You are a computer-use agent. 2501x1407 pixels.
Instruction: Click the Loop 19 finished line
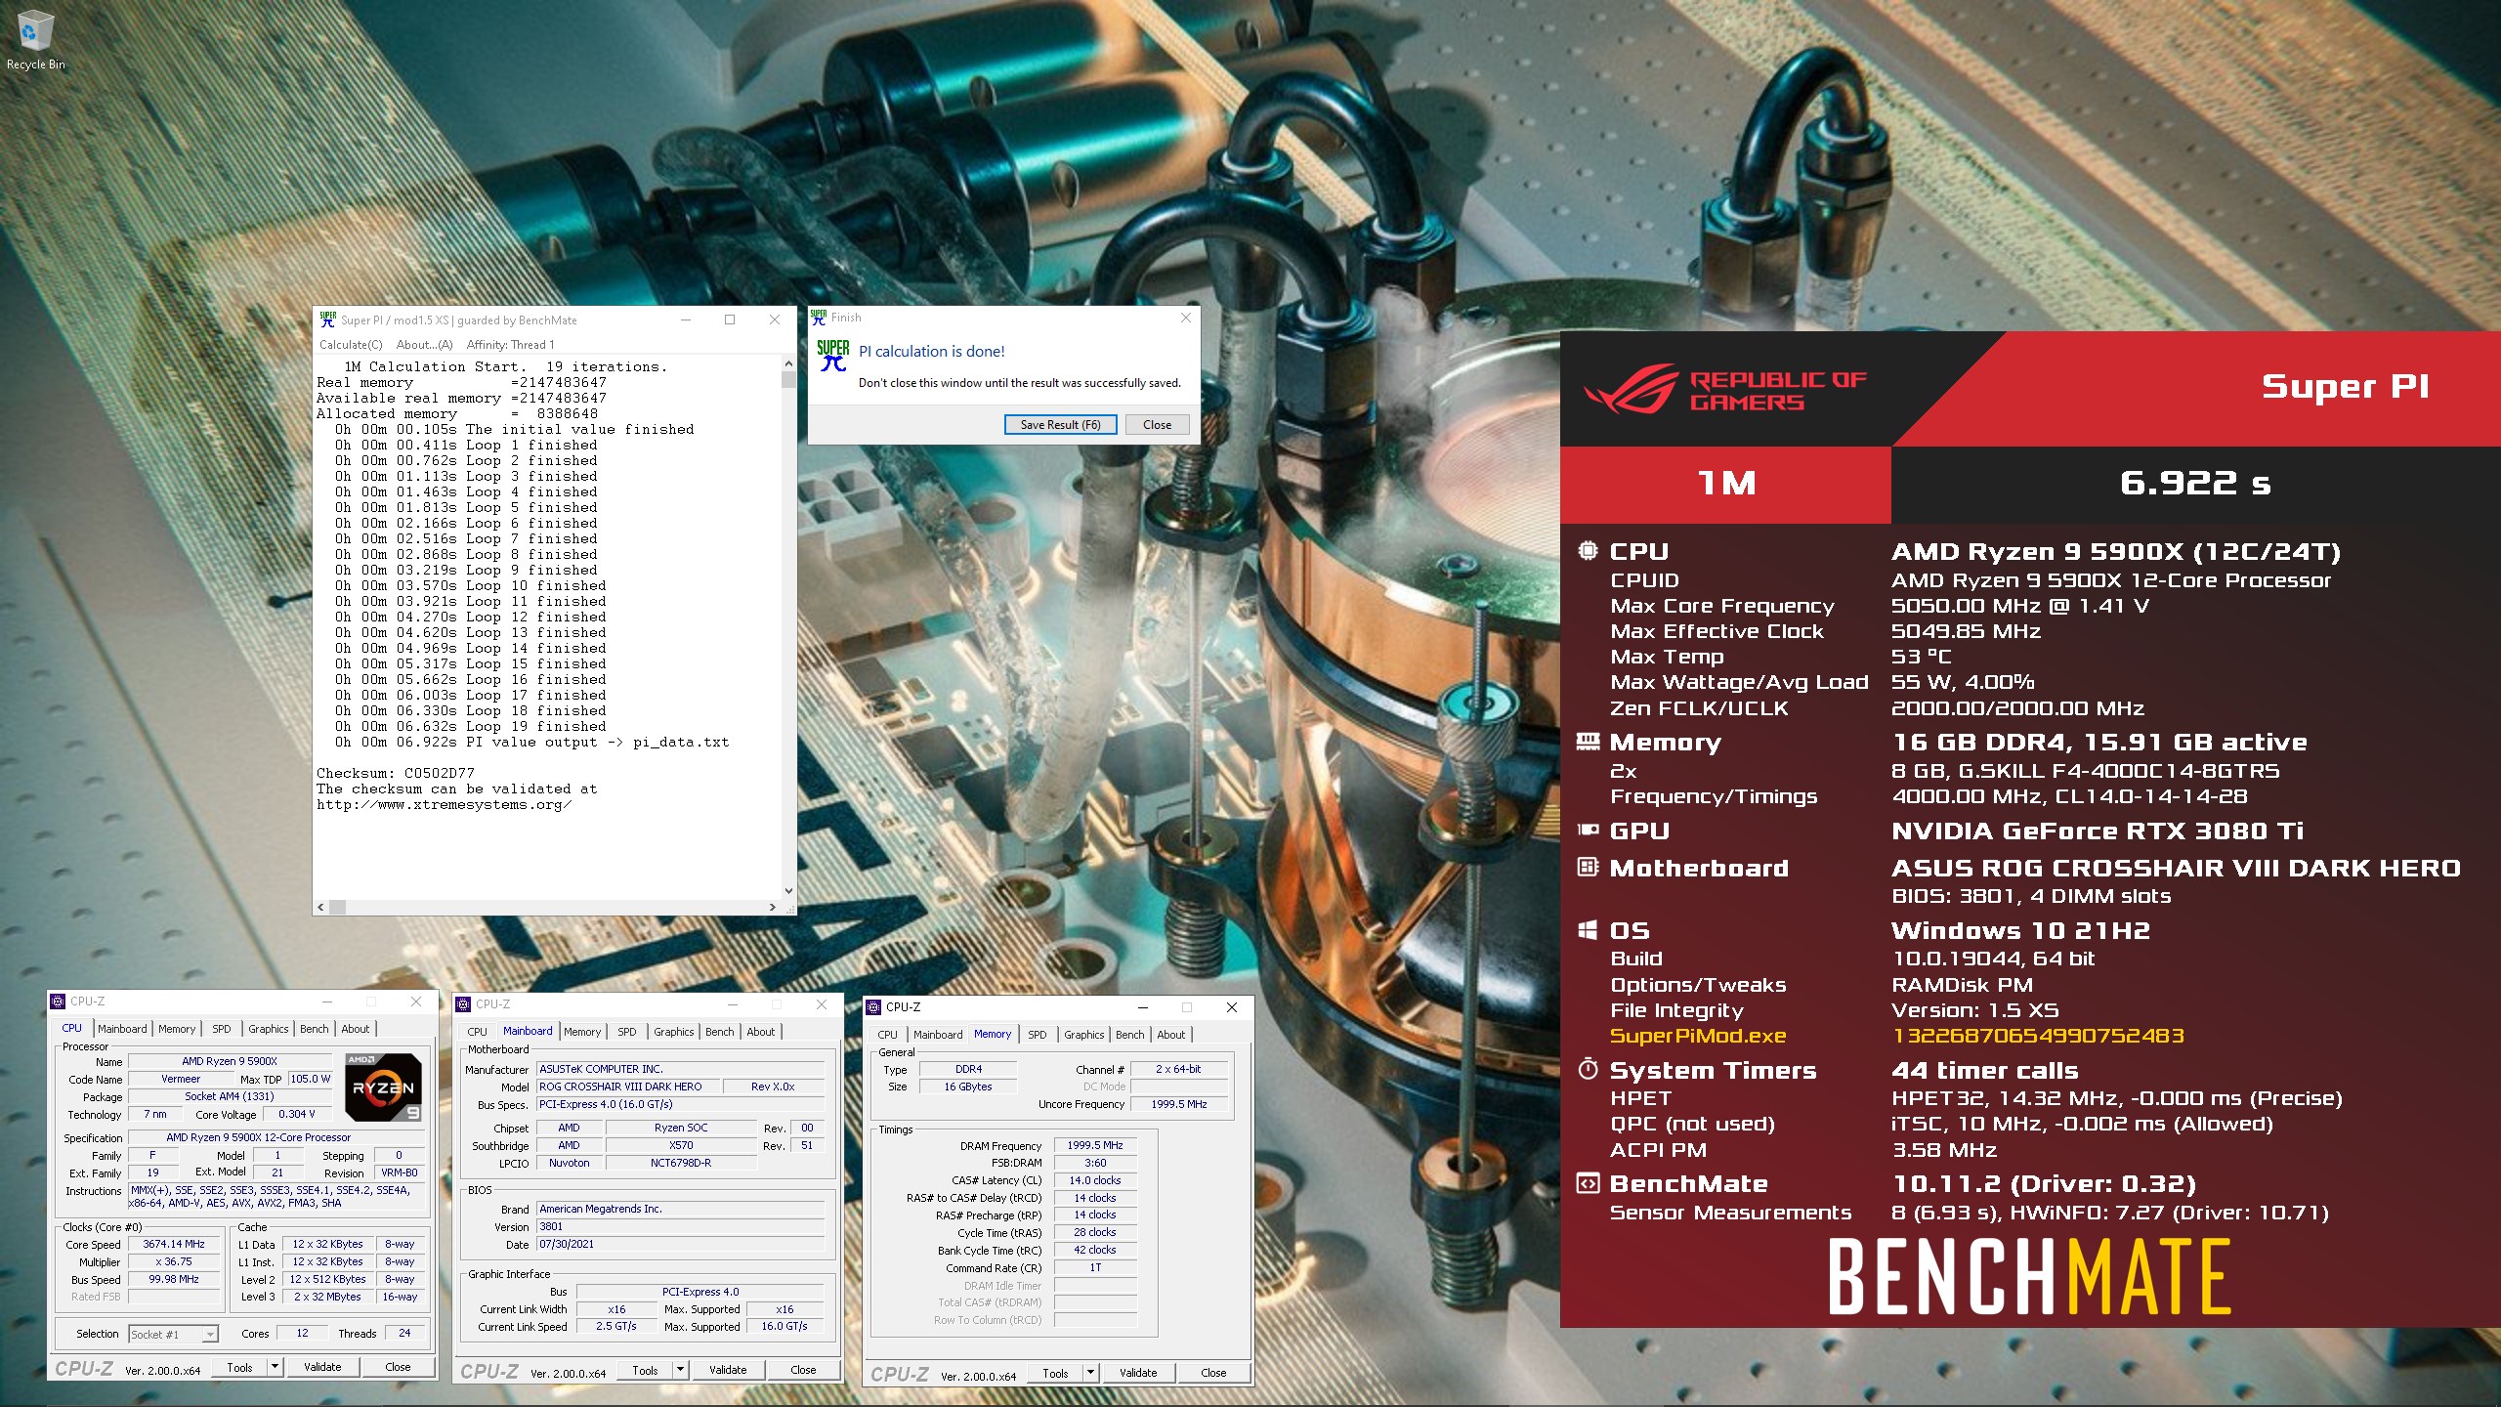pyautogui.click(x=471, y=726)
